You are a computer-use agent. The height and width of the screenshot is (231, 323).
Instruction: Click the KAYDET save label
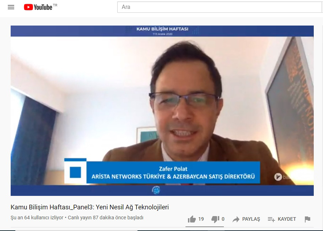287,219
